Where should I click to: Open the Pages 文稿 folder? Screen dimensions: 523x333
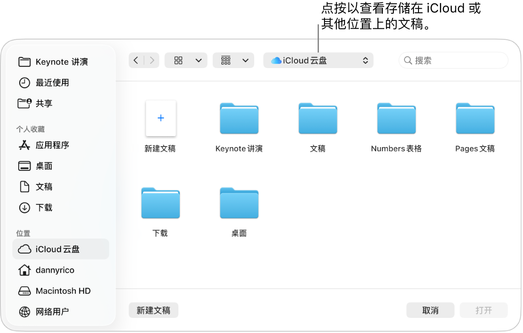click(475, 119)
